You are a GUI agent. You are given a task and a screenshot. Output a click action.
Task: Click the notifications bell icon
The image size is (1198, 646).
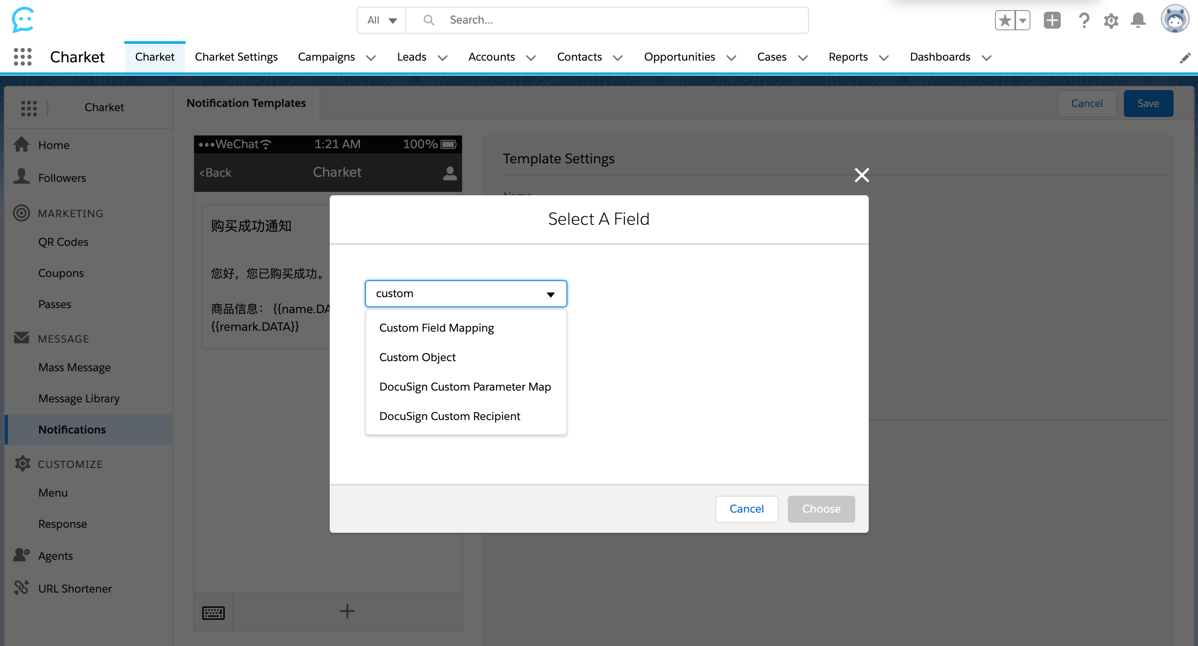tap(1138, 21)
